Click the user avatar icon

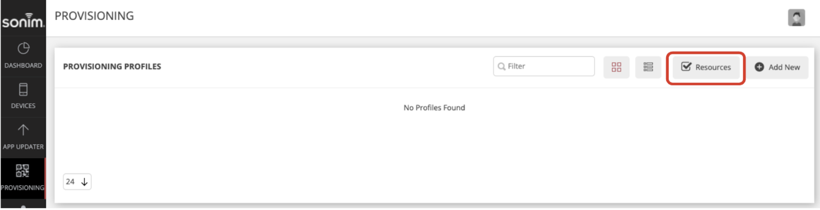(796, 18)
